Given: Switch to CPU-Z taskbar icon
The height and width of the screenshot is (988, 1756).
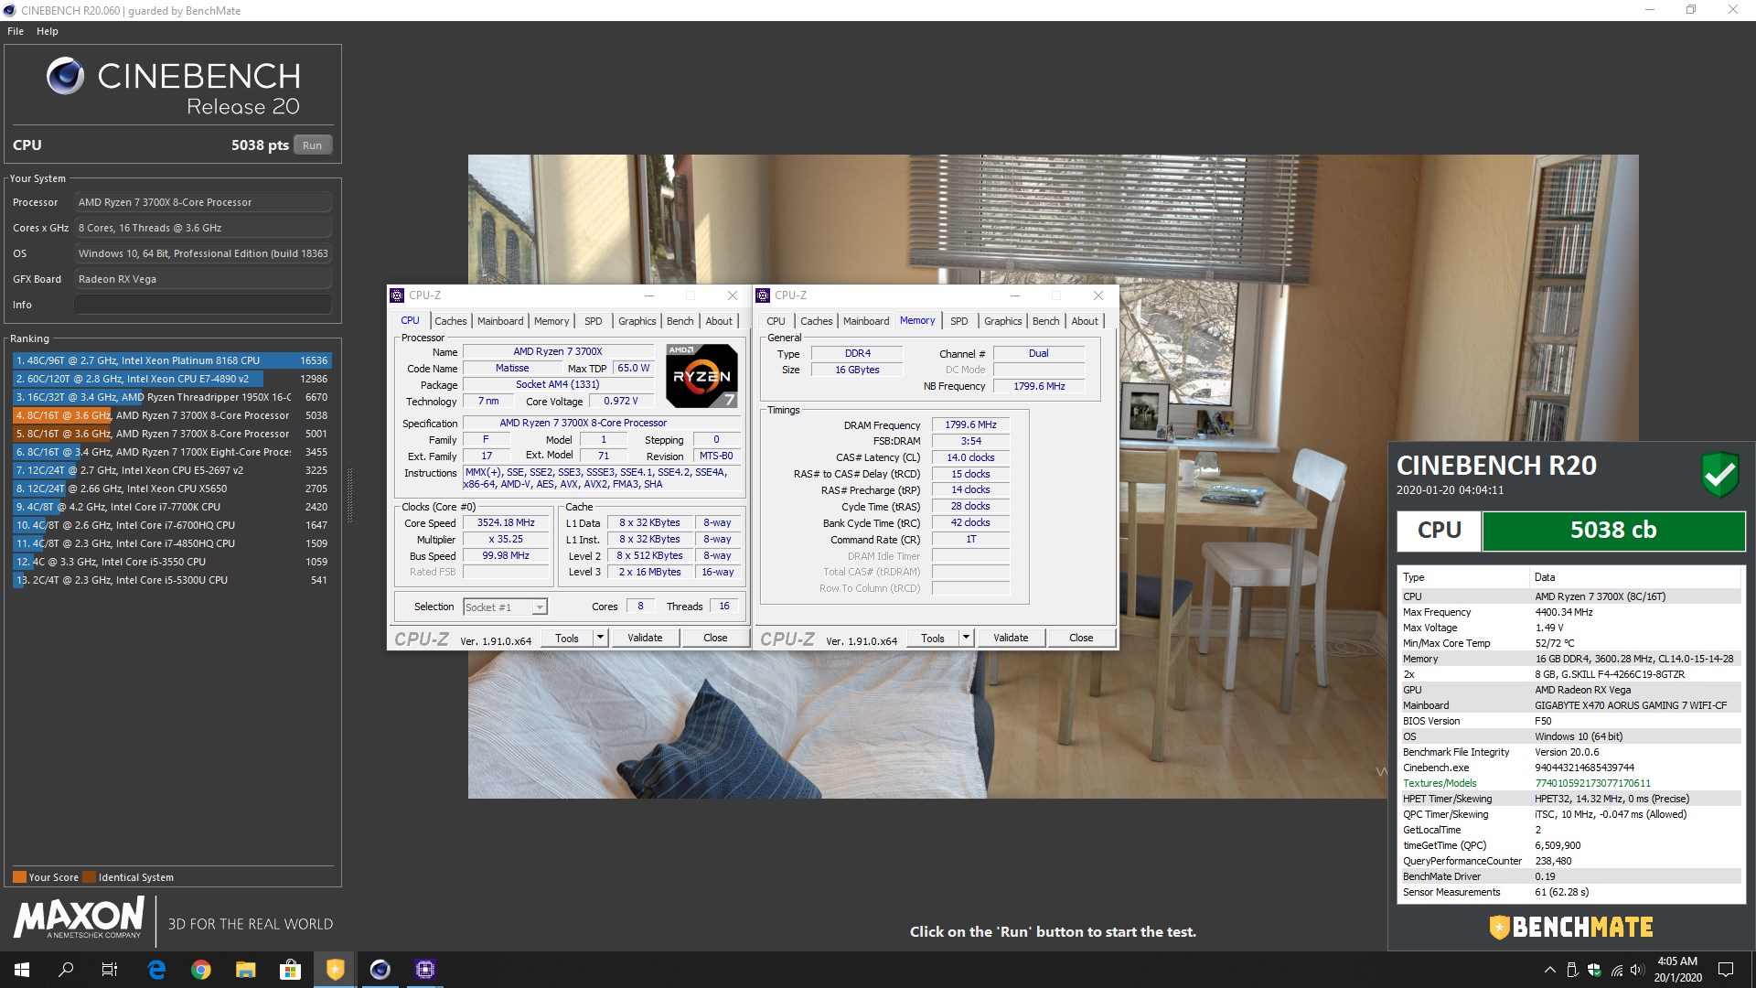Looking at the screenshot, I should pyautogui.click(x=425, y=970).
